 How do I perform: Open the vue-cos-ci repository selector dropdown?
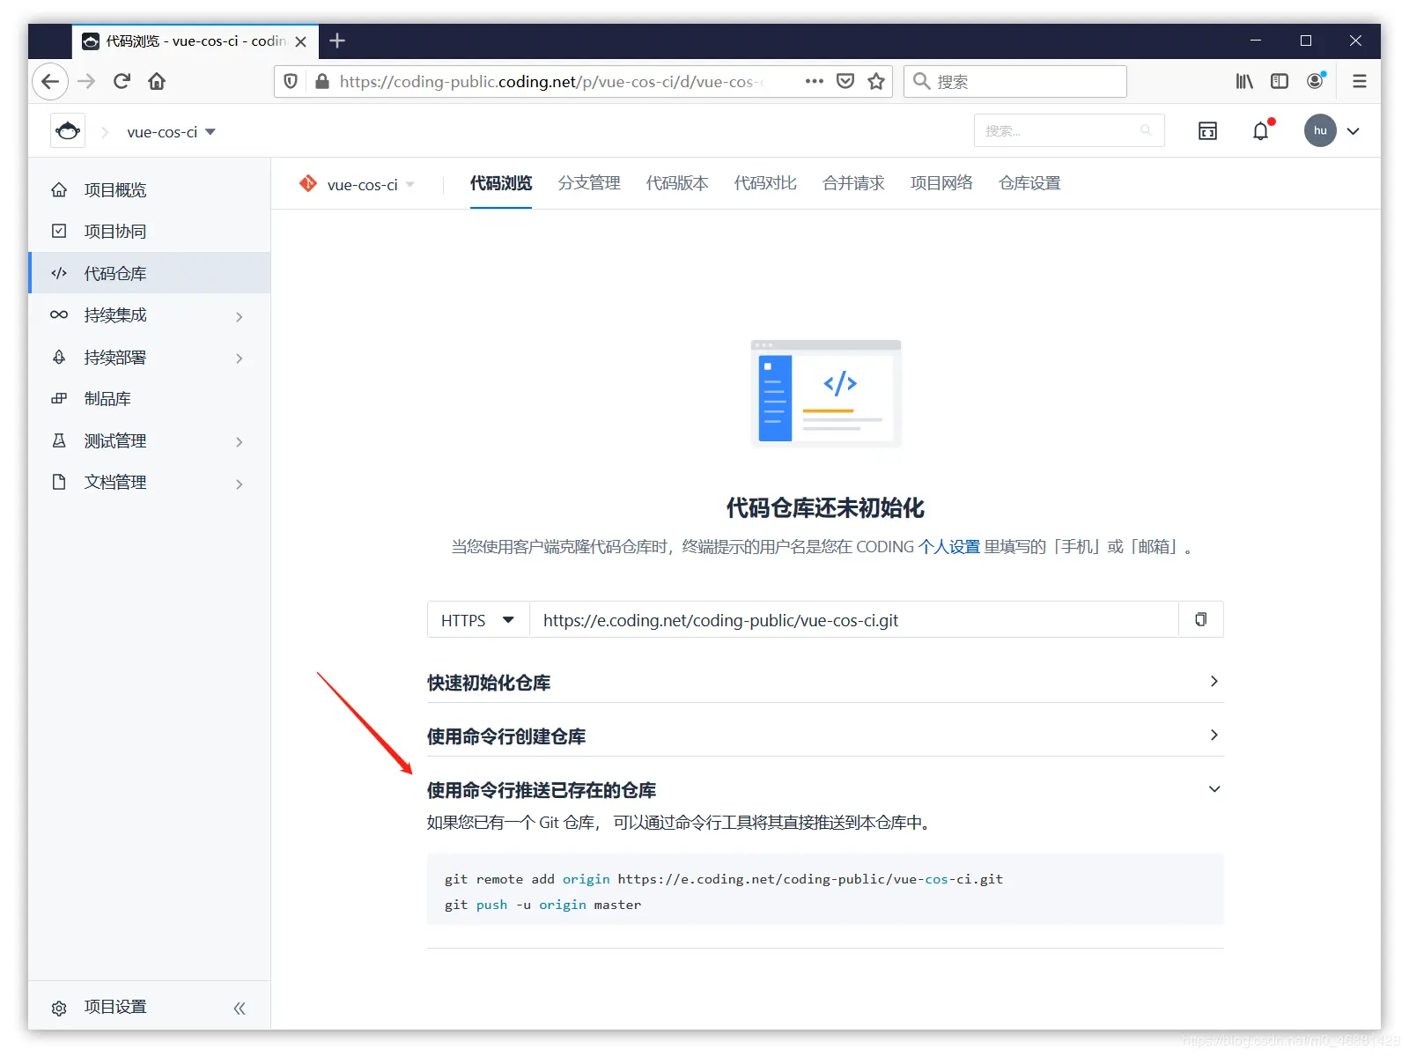pyautogui.click(x=370, y=184)
